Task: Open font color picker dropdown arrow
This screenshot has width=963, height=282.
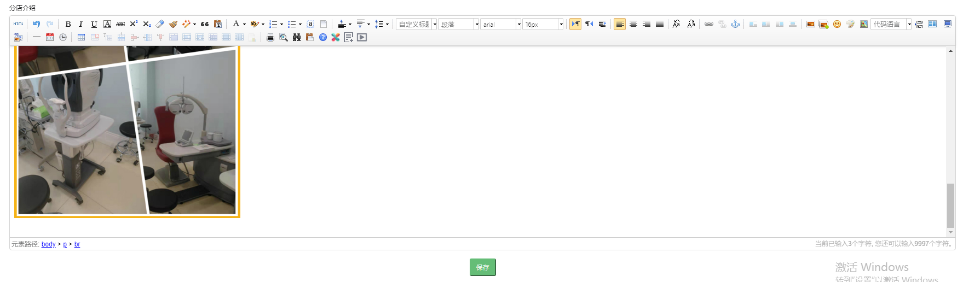Action: point(244,24)
